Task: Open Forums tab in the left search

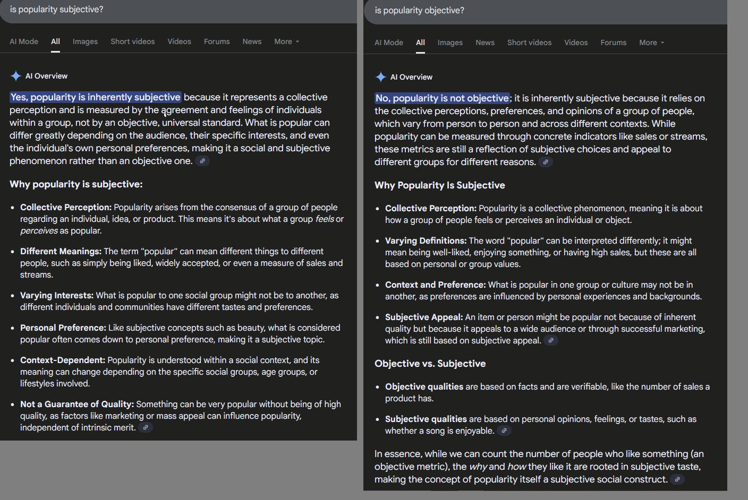Action: (x=217, y=41)
